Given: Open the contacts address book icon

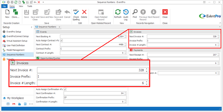Looking at the screenshot, I should pos(25,104).
